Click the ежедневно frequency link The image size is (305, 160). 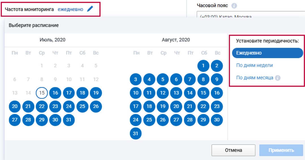click(70, 9)
